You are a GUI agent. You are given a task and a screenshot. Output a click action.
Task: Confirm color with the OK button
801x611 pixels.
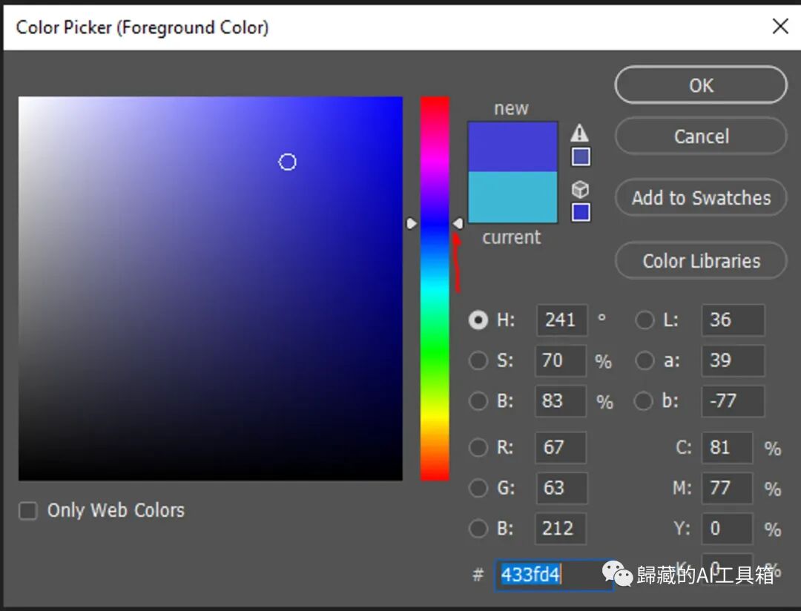click(x=701, y=85)
